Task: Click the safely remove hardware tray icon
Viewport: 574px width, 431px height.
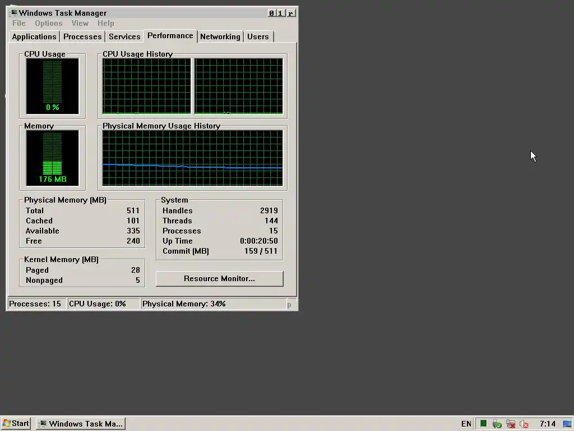Action: pyautogui.click(x=497, y=424)
